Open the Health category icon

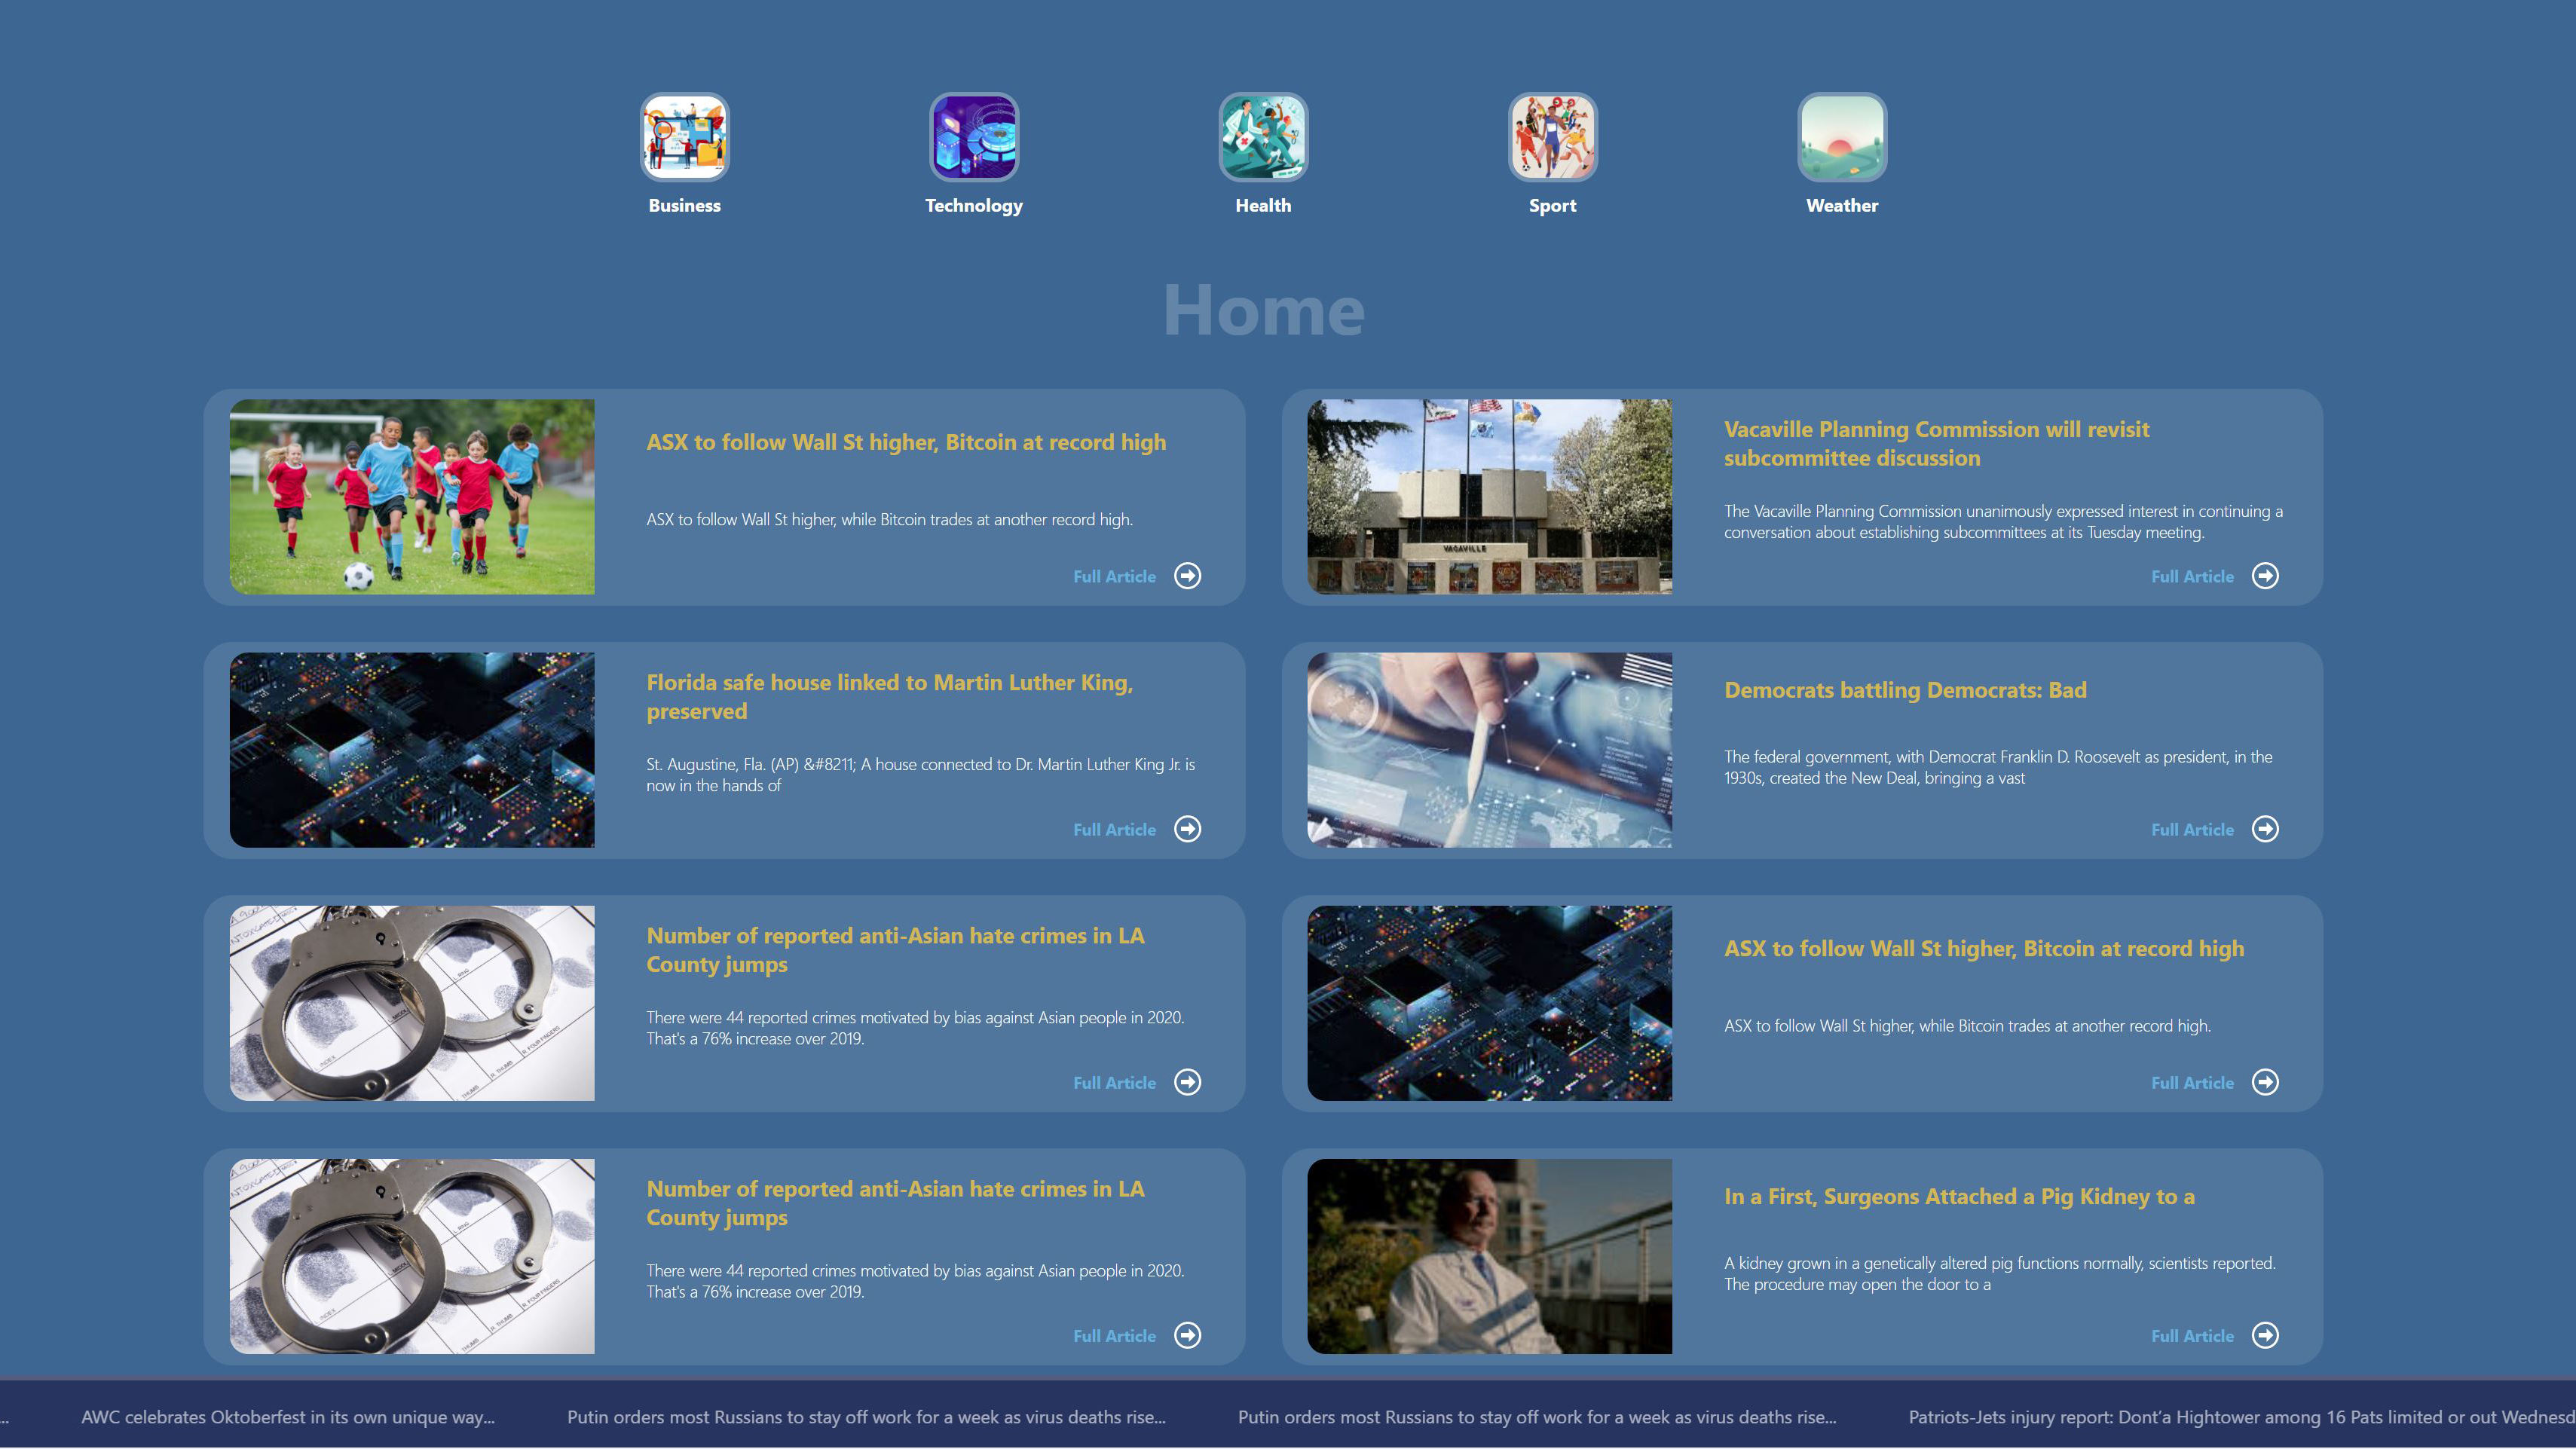click(x=1263, y=137)
